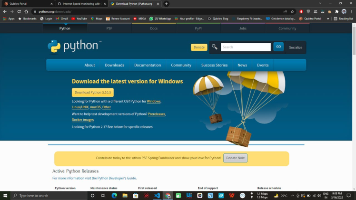Bookmark this page with the star icon

coord(292,11)
